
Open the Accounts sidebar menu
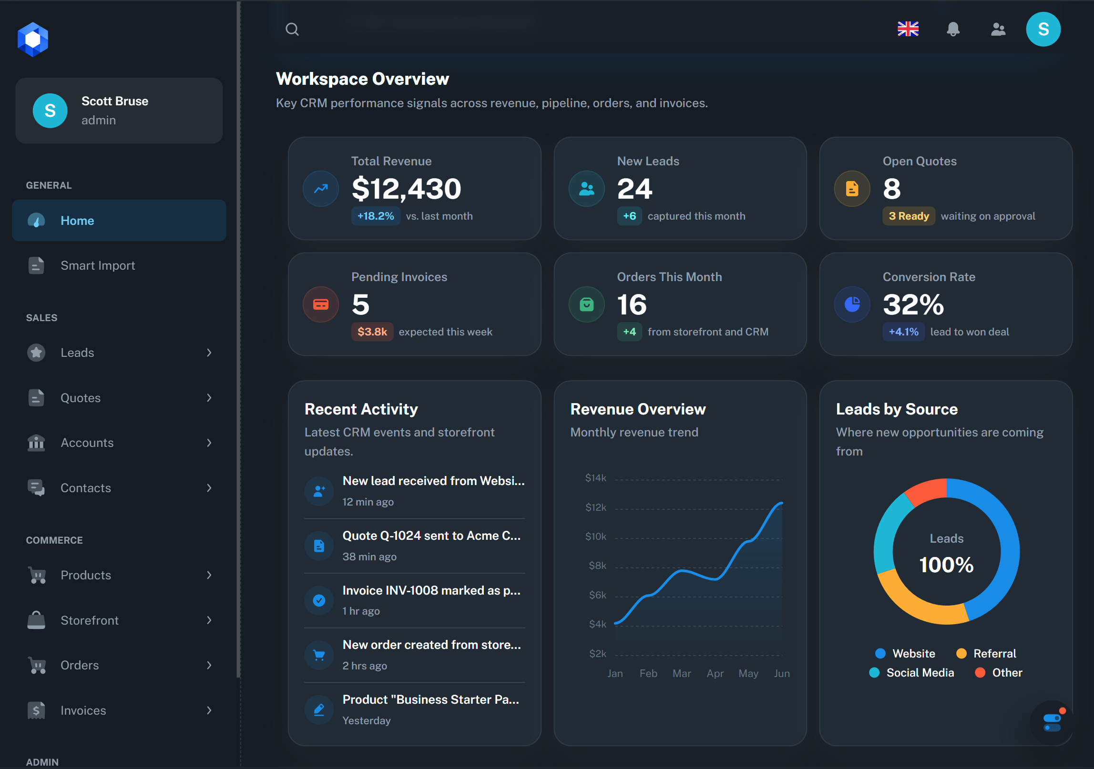coord(119,443)
